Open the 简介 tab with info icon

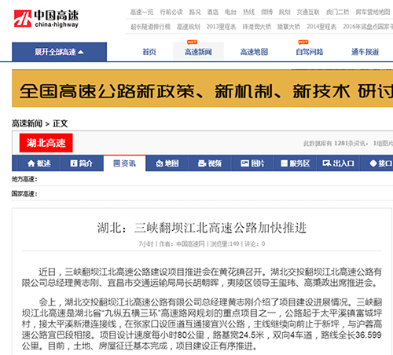click(82, 163)
